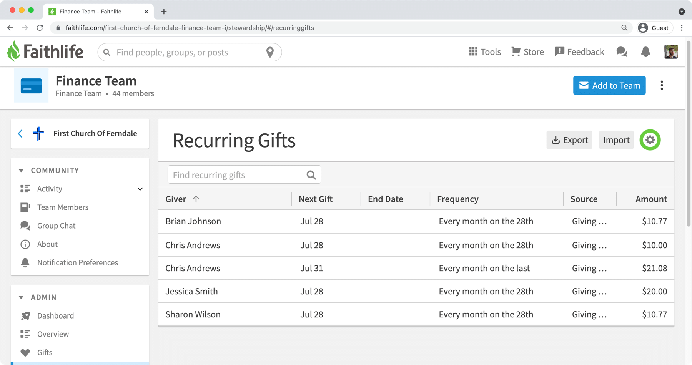The image size is (692, 365).
Task: Click the Export button
Action: tap(569, 140)
